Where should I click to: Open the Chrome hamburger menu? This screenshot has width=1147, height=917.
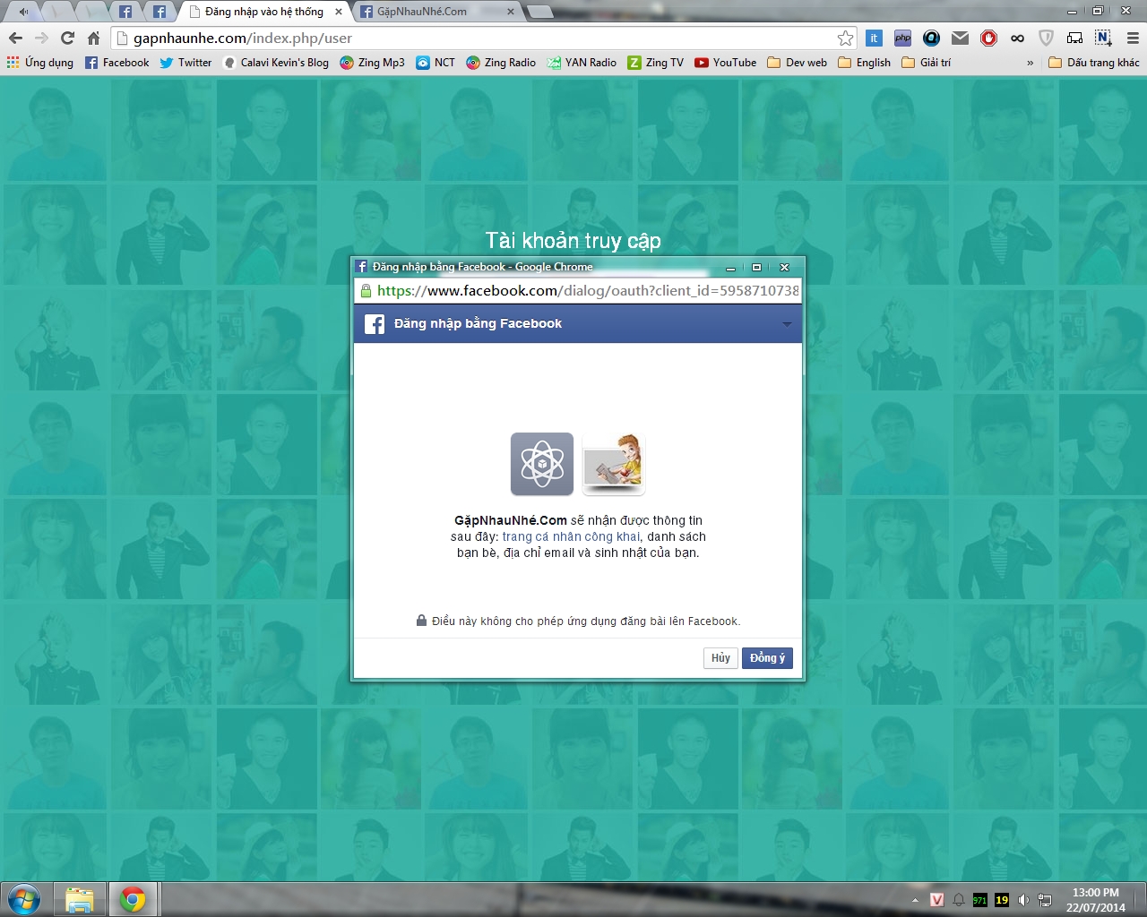(1132, 38)
